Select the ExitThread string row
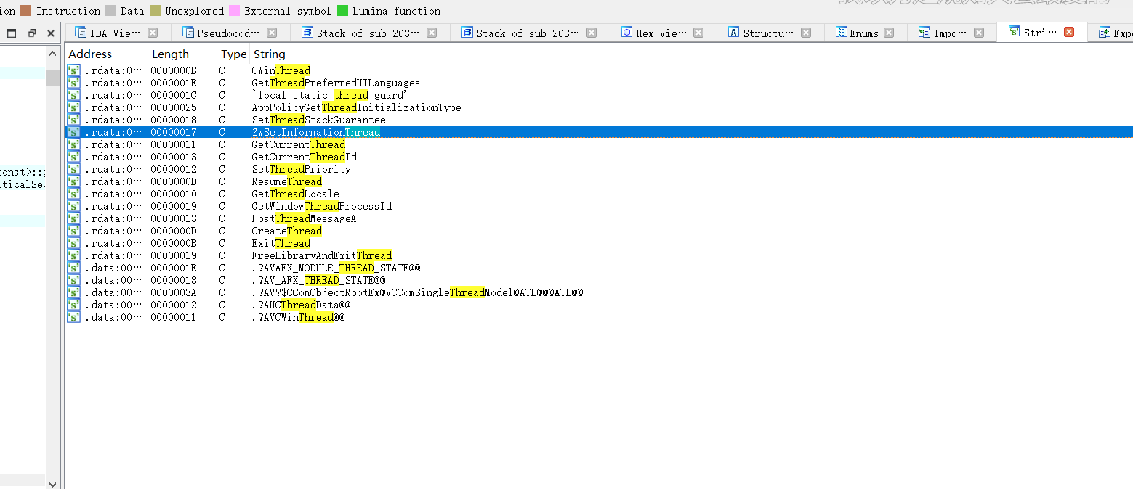The height and width of the screenshot is (489, 1133). coord(599,243)
